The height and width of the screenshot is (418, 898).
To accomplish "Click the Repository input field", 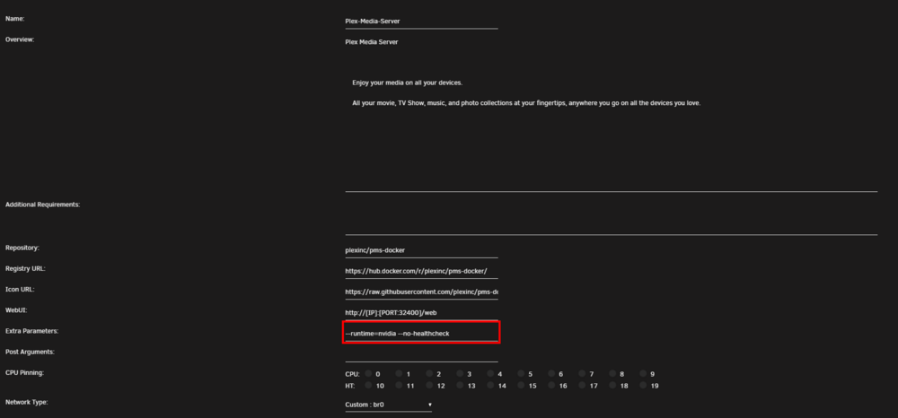I will click(421, 250).
